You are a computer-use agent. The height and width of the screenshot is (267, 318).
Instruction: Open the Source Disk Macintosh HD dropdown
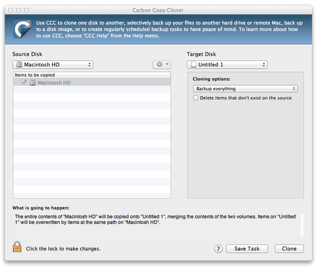click(53, 65)
